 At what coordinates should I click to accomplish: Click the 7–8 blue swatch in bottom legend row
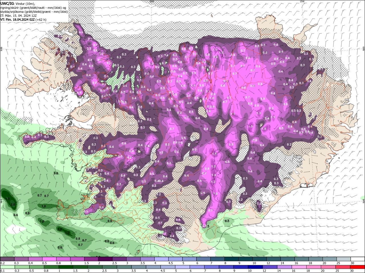212,267
